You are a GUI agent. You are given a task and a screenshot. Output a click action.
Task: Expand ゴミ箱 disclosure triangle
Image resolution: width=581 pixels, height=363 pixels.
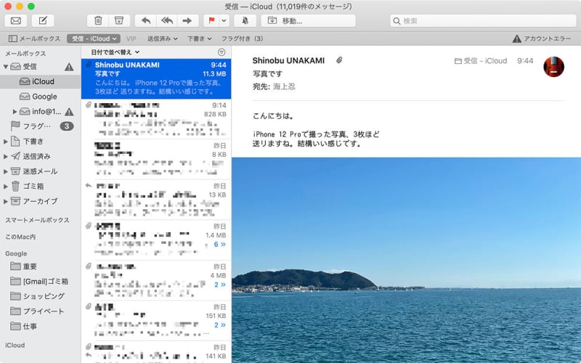pos(6,187)
